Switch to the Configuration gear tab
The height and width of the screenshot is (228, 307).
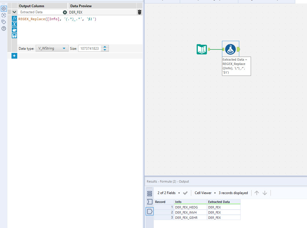coord(4,8)
